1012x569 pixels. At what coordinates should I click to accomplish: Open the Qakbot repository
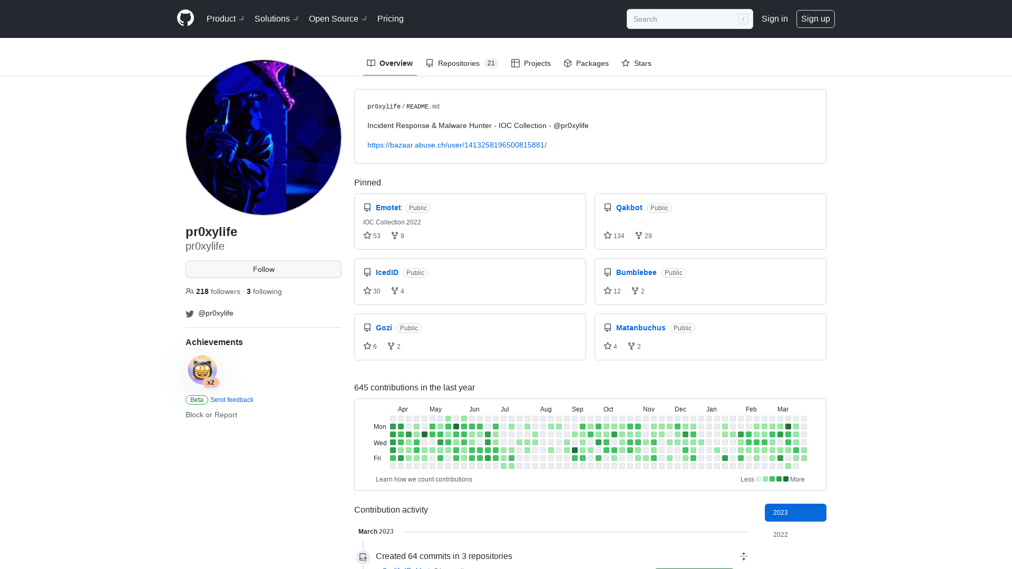tap(629, 208)
